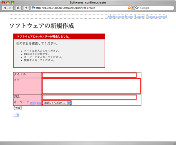Click the error text タイトルを入力してください
This screenshot has width=176, height=145.
[42, 51]
